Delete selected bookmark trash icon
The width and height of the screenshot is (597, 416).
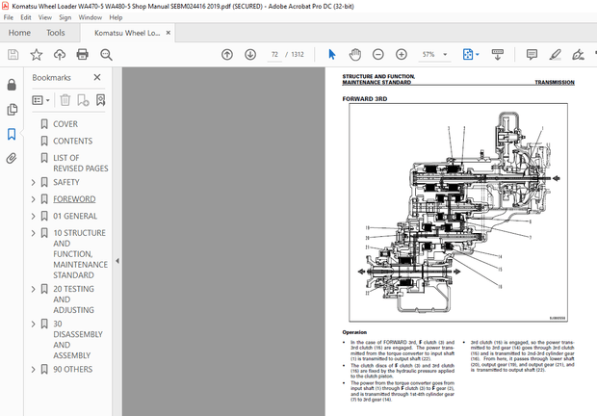[65, 100]
